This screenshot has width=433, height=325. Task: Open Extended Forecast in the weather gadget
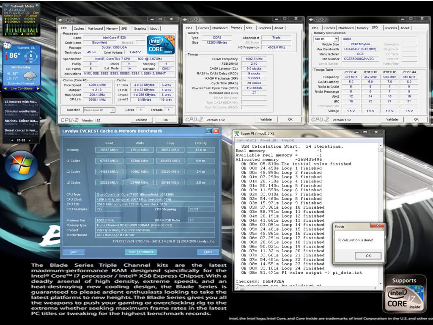[x=21, y=83]
